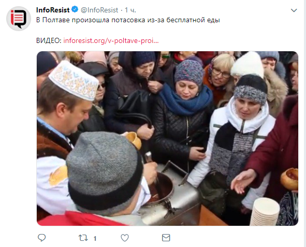Viewport: 306px width, 247px height.
Task: Click the white embroidered cap in the photo
Action: point(74,80)
